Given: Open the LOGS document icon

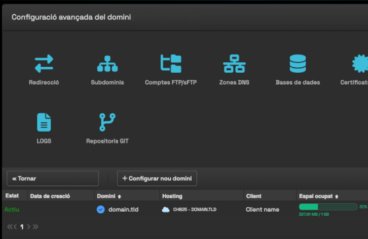Looking at the screenshot, I should [44, 122].
